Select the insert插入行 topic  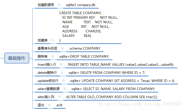point(47,64)
